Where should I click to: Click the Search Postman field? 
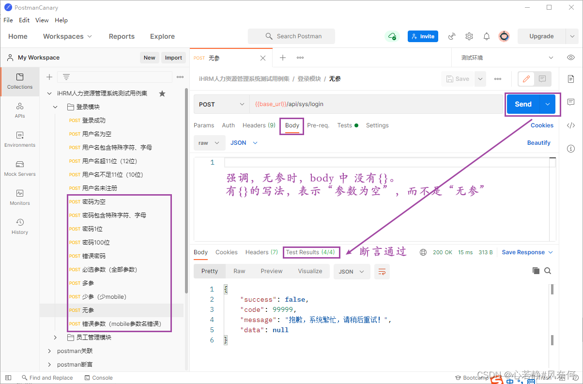click(x=291, y=36)
